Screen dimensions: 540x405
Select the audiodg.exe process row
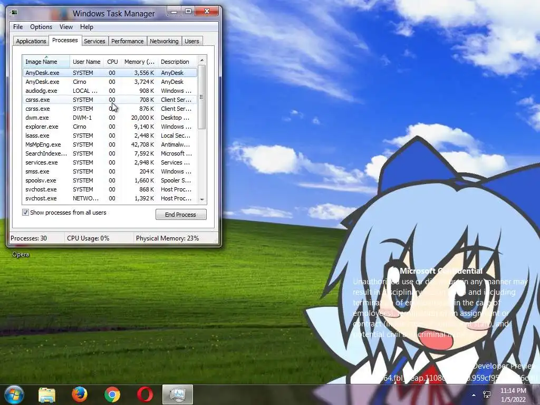pyautogui.click(x=110, y=91)
